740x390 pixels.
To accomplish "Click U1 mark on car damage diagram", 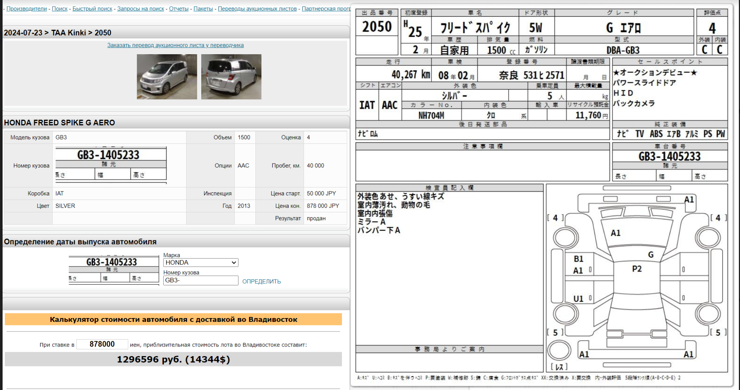I will pos(578,299).
